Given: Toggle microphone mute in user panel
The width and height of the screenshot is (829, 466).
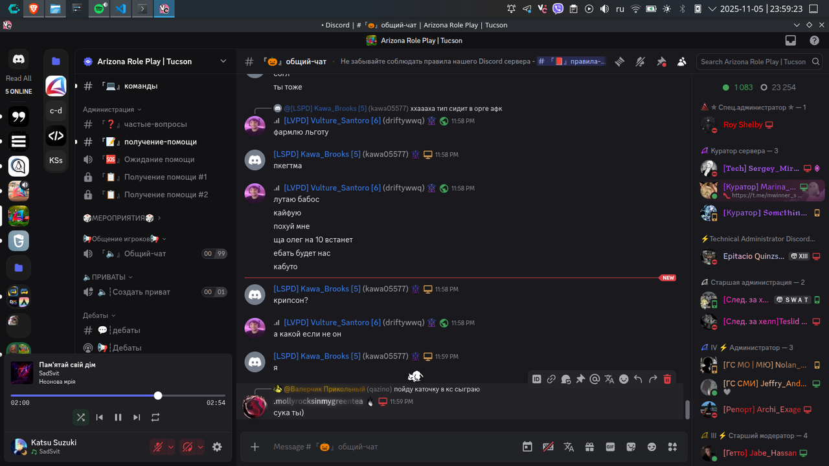Looking at the screenshot, I should (x=157, y=447).
